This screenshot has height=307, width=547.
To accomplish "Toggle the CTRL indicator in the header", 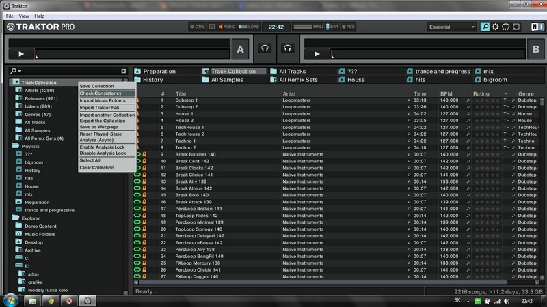I will pos(198,27).
